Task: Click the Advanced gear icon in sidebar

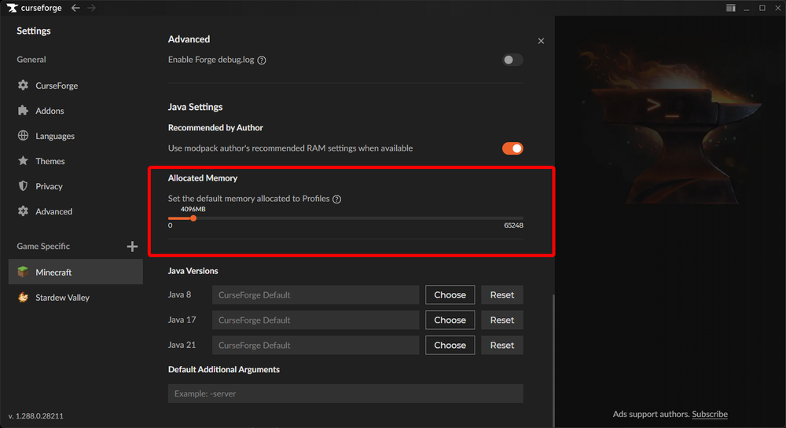Action: pyautogui.click(x=23, y=211)
